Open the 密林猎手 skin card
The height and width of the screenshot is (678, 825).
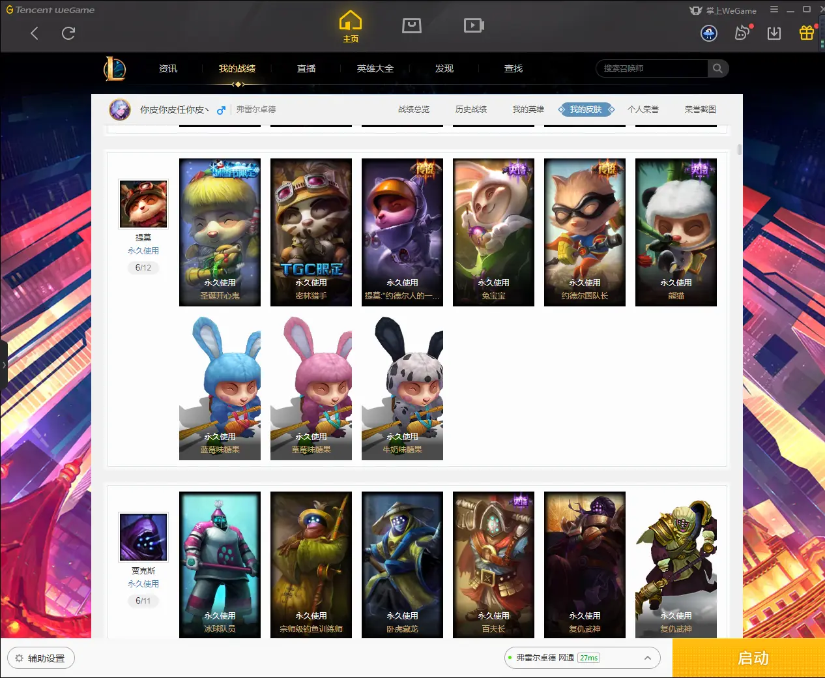coord(311,232)
